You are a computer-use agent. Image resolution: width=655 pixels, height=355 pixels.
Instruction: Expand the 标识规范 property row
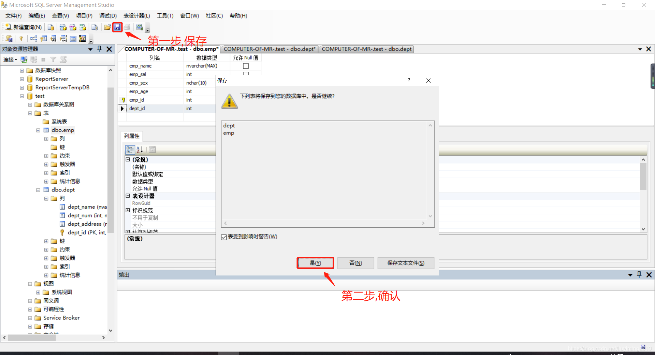coord(128,210)
